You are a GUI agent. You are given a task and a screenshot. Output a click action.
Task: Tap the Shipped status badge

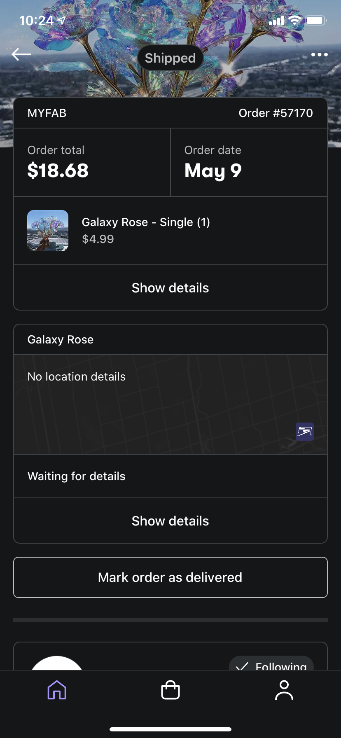point(170,58)
